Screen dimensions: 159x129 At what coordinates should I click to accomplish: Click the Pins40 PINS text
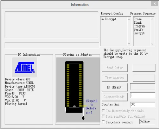tap(15, 93)
